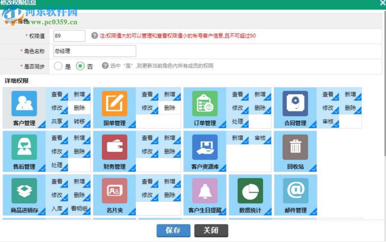This screenshot has height=242, width=386.
Task: Click the 售后管理 module icon
Action: pyautogui.click(x=24, y=147)
